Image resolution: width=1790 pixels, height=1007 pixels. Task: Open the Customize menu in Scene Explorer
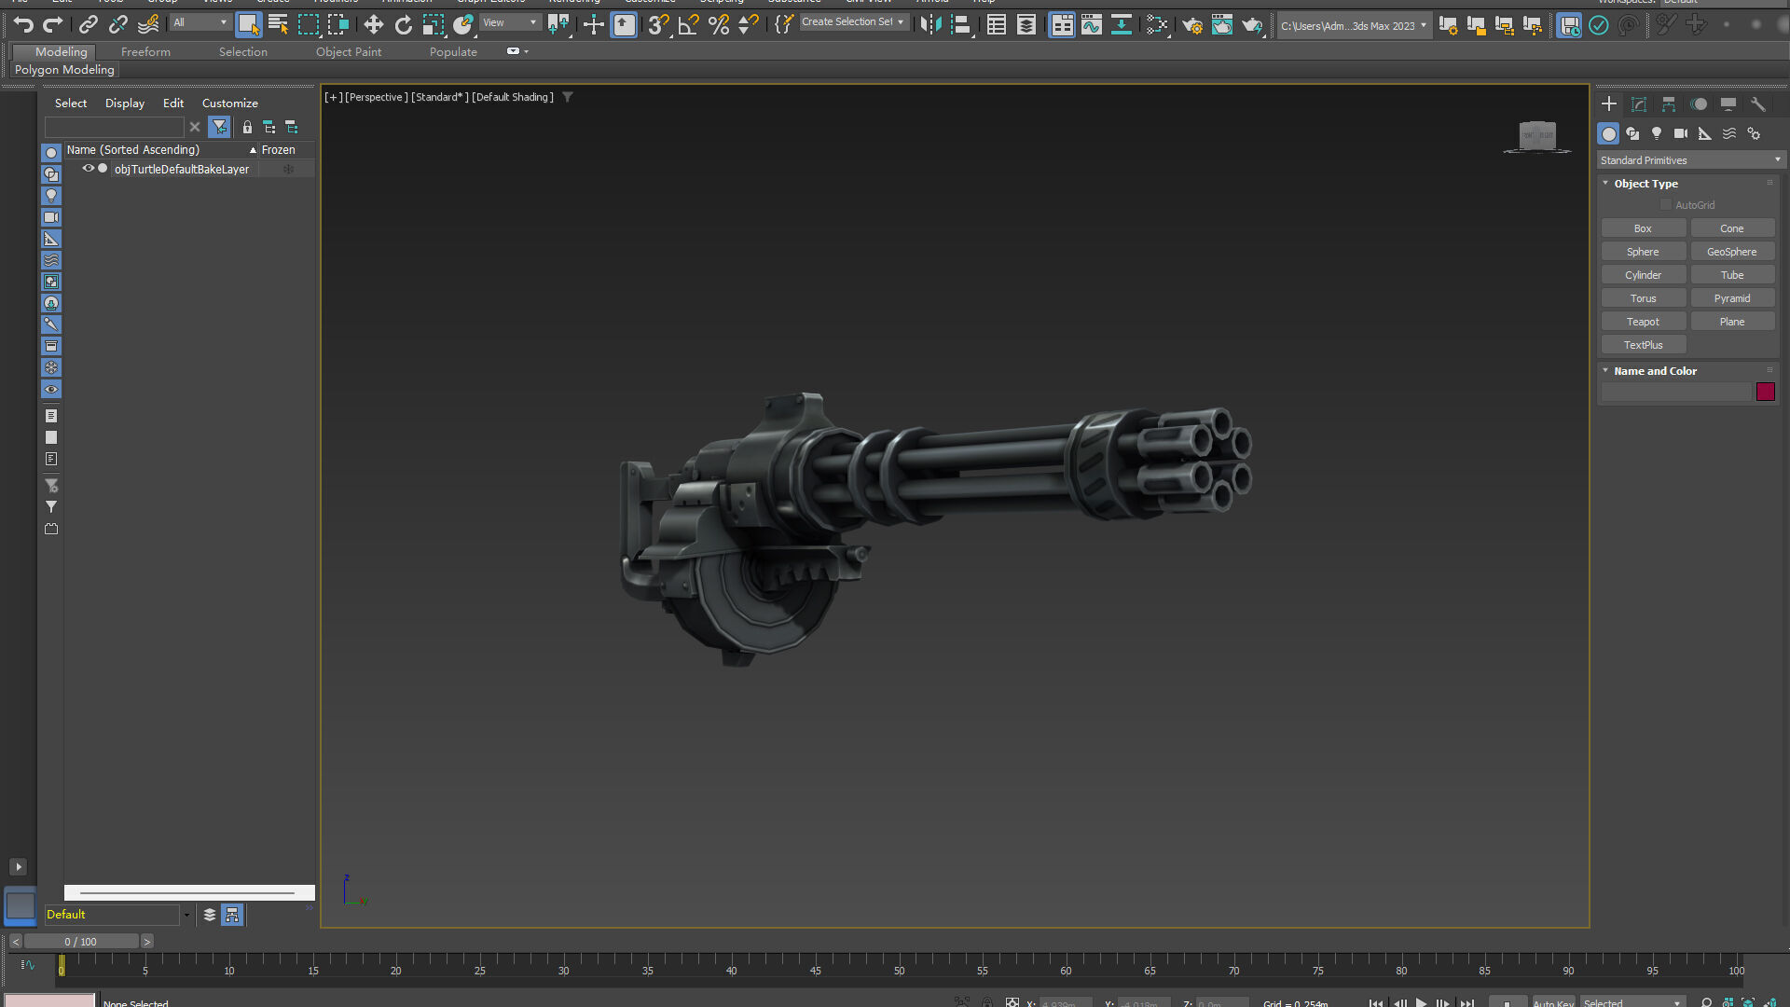[x=229, y=103]
